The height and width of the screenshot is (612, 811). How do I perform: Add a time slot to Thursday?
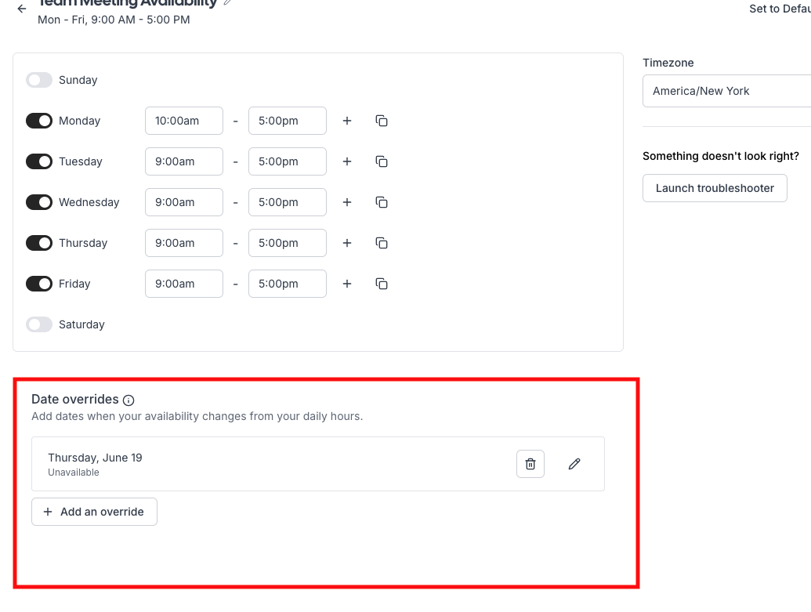point(347,243)
